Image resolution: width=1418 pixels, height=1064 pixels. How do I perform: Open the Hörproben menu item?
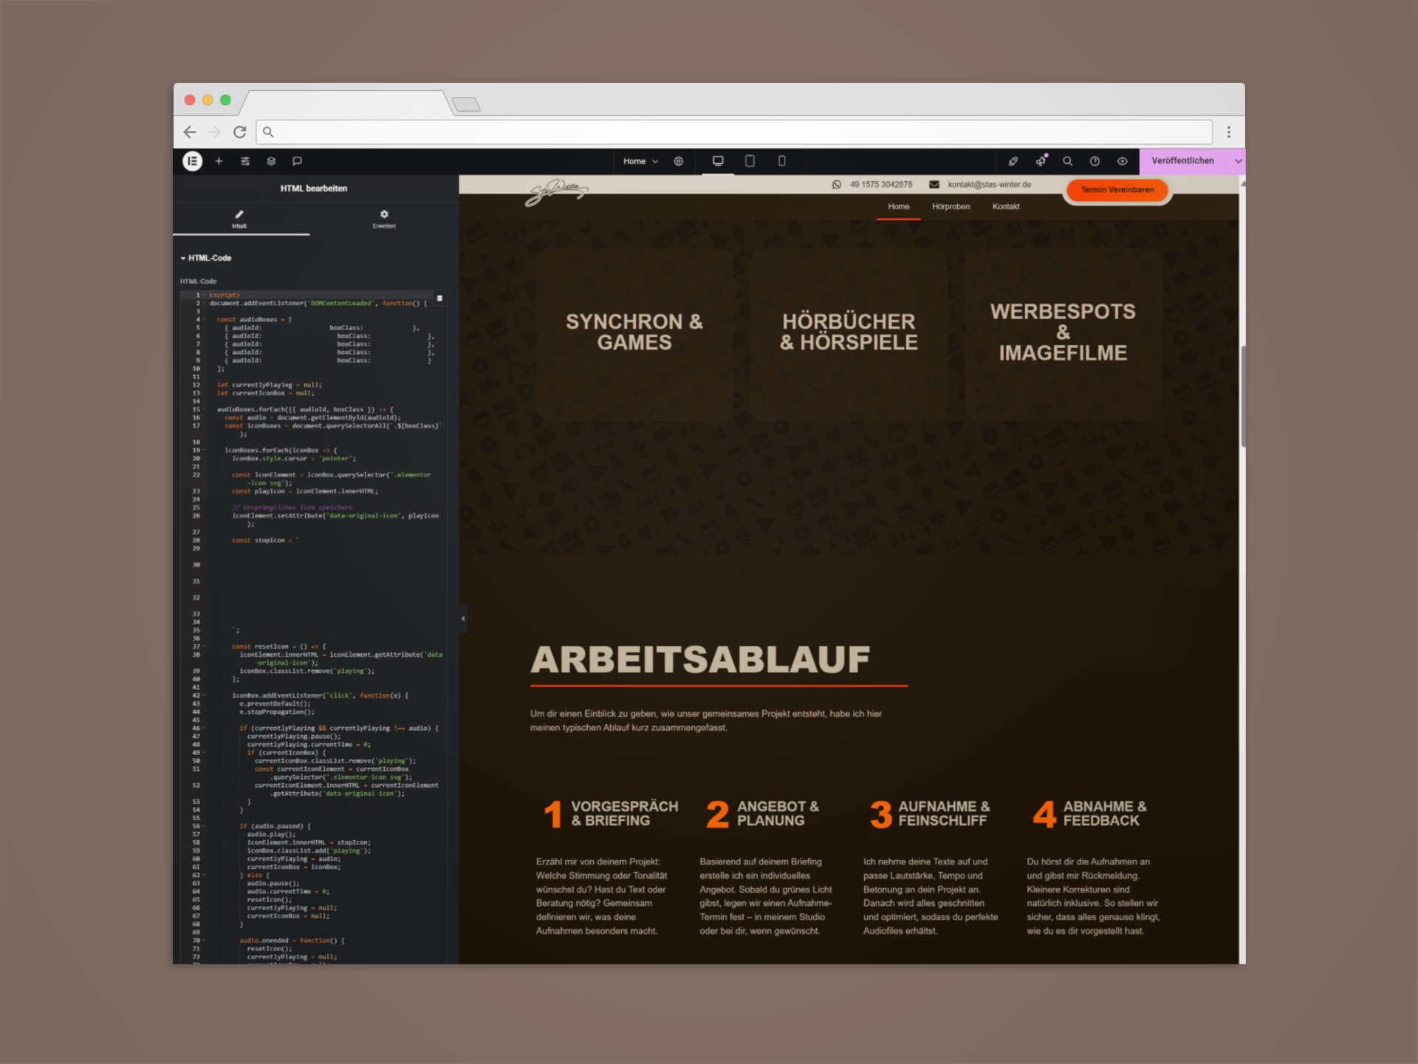(x=951, y=207)
